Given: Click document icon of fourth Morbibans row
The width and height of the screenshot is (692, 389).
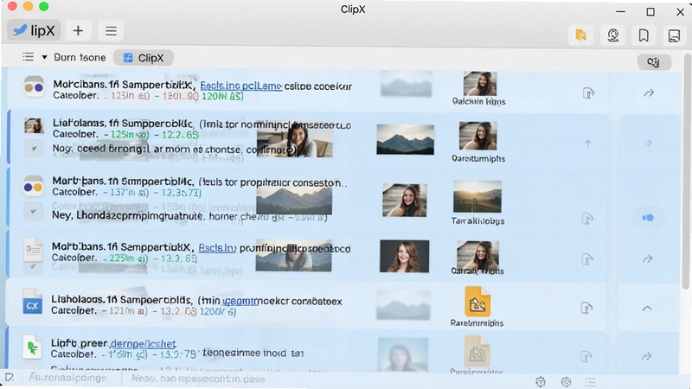Looking at the screenshot, I should point(33,250).
